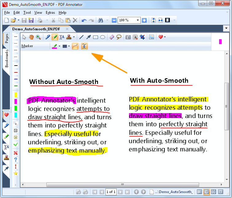Image resolution: width=232 pixels, height=198 pixels.
Task: Open the zoom percentage dropdown
Action: pyautogui.click(x=138, y=20)
